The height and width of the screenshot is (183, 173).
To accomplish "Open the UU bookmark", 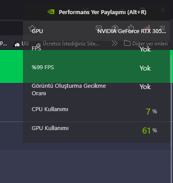I will 21,44.
